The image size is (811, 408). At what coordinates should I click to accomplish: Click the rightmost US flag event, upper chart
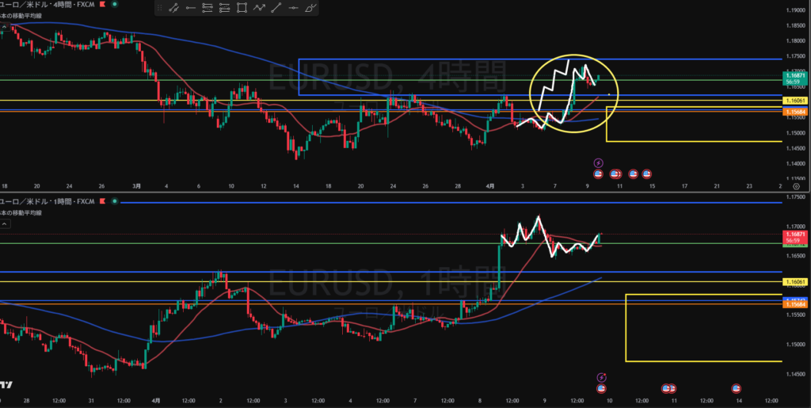tap(647, 173)
